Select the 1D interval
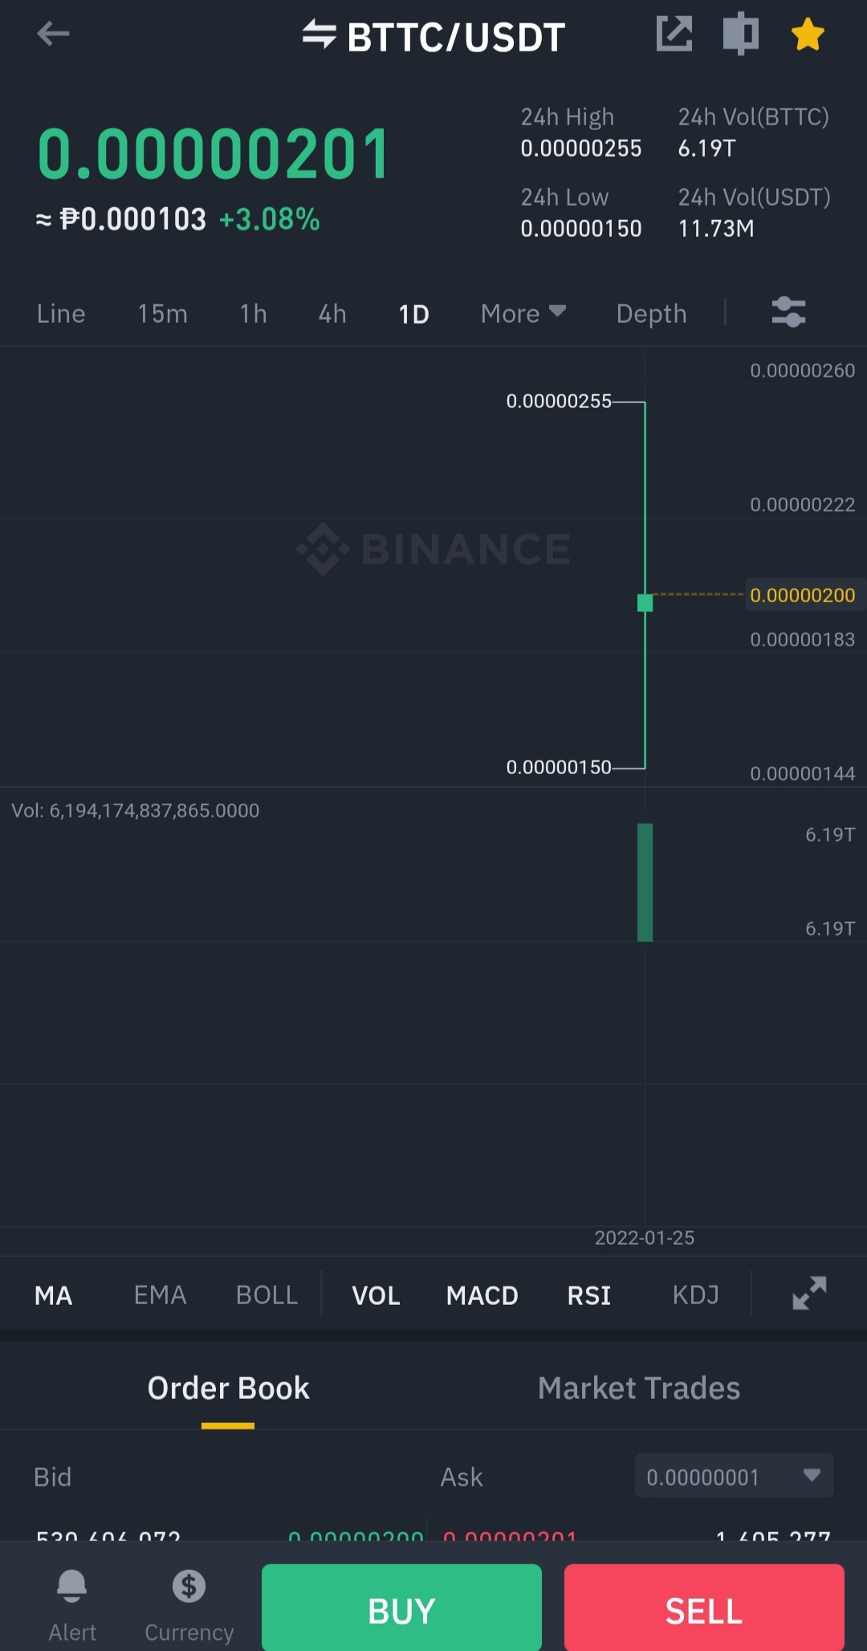 tap(413, 314)
